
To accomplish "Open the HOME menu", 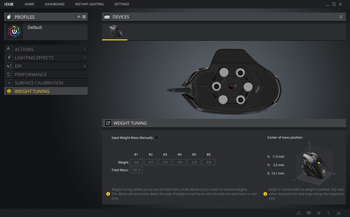I will point(29,4).
